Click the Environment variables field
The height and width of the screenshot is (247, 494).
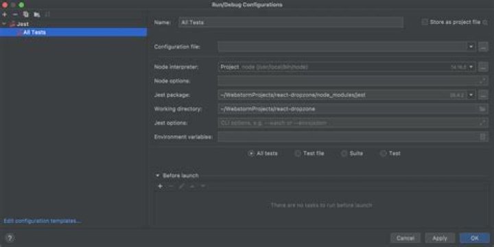coord(353,137)
